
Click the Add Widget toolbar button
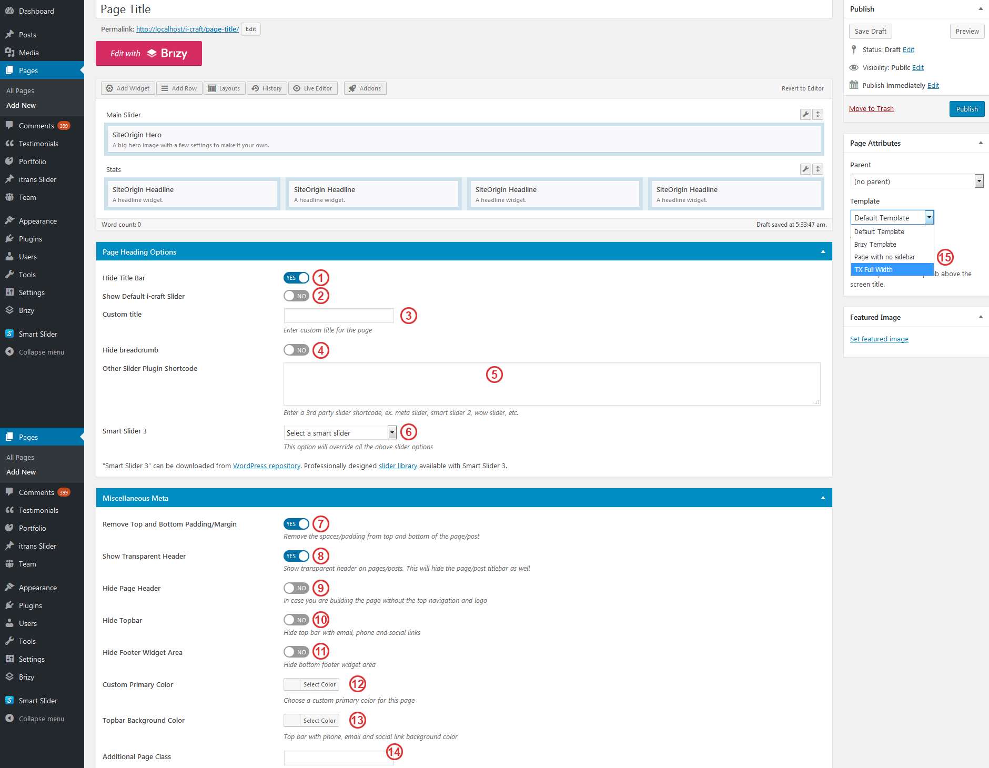coord(128,88)
